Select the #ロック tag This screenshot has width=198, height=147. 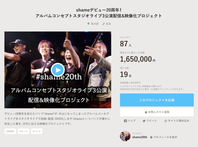[23, 131]
